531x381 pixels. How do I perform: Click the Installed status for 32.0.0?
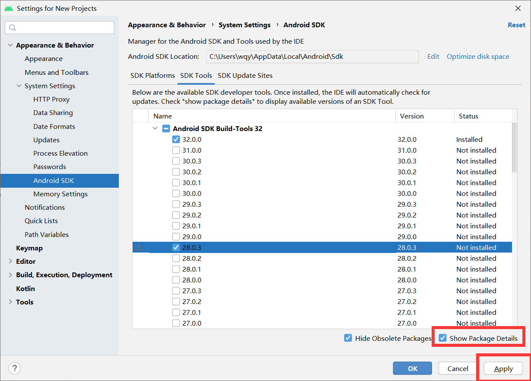tap(469, 139)
